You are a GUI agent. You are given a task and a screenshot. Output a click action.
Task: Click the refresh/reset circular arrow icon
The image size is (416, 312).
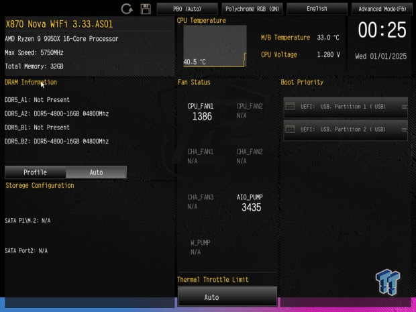pos(127,9)
